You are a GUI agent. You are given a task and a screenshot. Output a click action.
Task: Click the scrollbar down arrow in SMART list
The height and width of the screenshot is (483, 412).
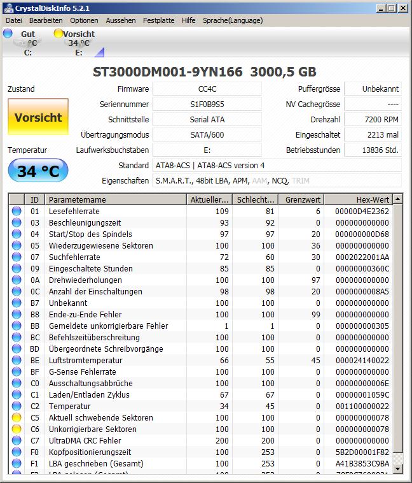click(x=398, y=469)
